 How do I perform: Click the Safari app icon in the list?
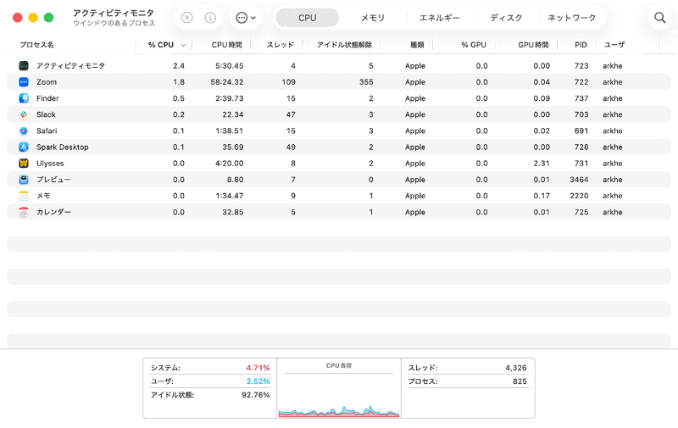click(24, 131)
